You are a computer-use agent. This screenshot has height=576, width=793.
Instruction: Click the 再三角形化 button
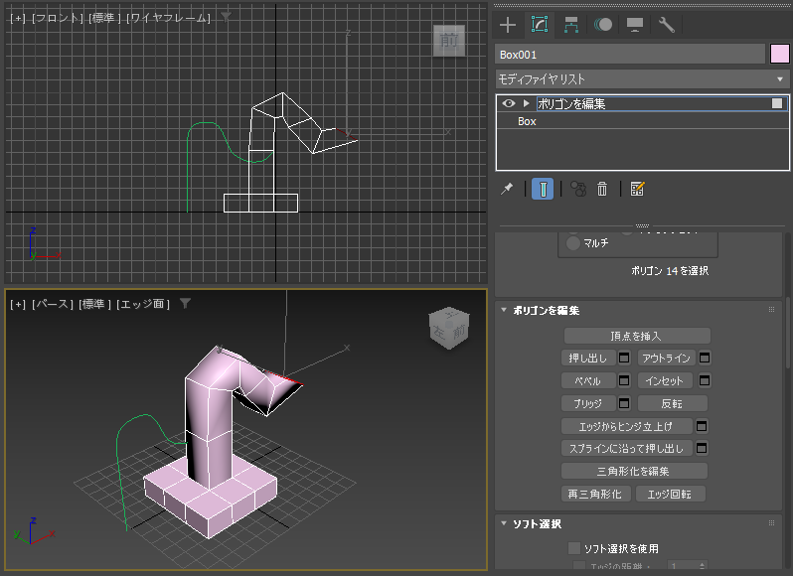point(596,494)
